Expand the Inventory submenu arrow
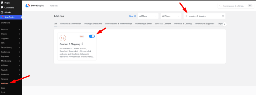 pyautogui.click(x=19, y=74)
